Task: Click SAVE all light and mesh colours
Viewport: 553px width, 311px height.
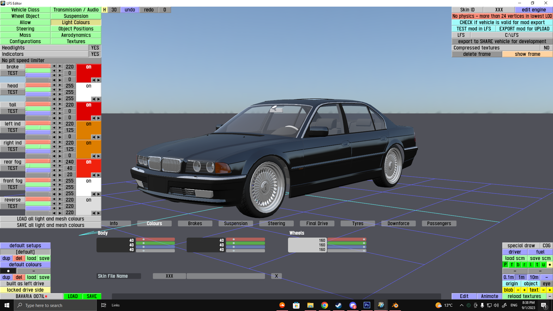Action: [51, 225]
